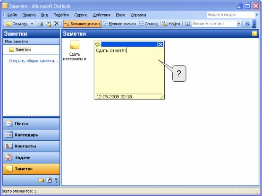Click the Delete X icon in toolbar
The image size is (262, 196).
(x=57, y=24)
